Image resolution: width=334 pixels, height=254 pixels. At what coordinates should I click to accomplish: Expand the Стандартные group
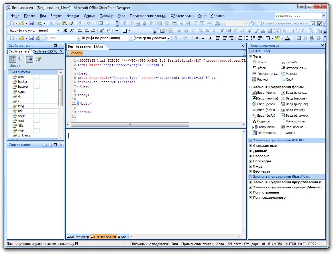pyautogui.click(x=250, y=146)
